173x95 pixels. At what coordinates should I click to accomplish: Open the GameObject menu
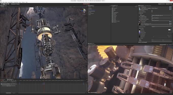pyautogui.click(x=10, y=2)
